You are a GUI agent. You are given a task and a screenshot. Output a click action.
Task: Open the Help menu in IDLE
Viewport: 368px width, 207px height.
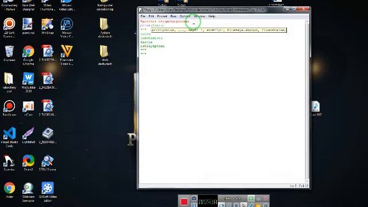[x=212, y=16]
